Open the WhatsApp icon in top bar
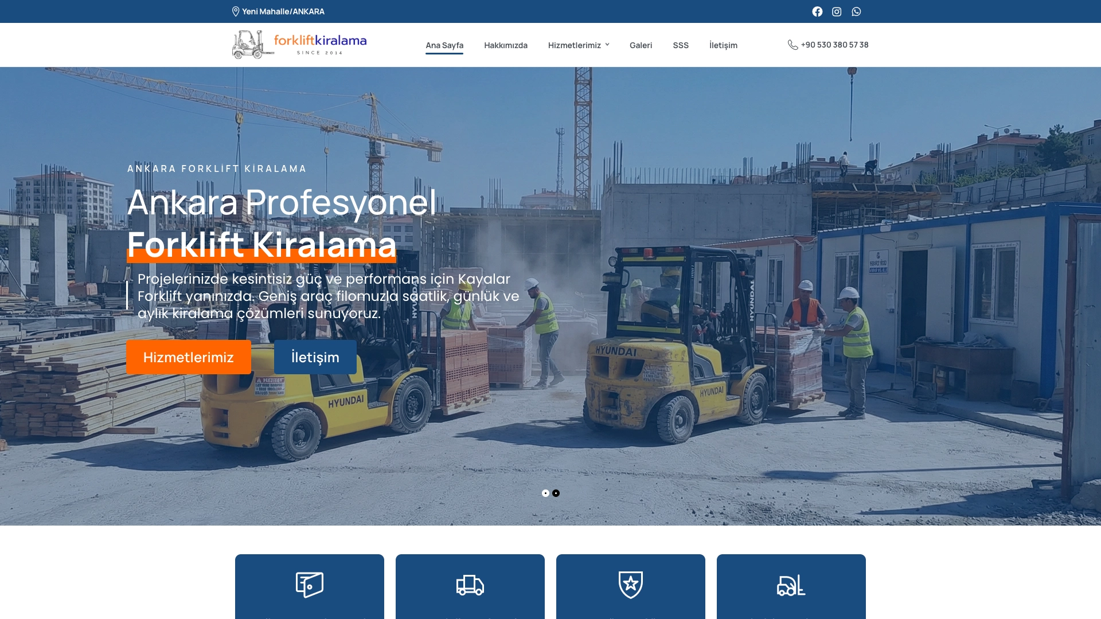 click(x=856, y=11)
